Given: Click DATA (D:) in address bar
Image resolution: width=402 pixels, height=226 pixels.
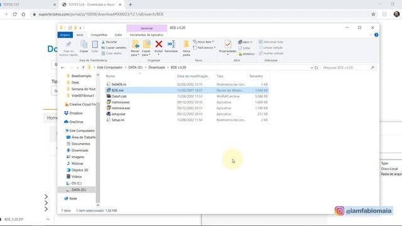Looking at the screenshot, I should (136, 67).
